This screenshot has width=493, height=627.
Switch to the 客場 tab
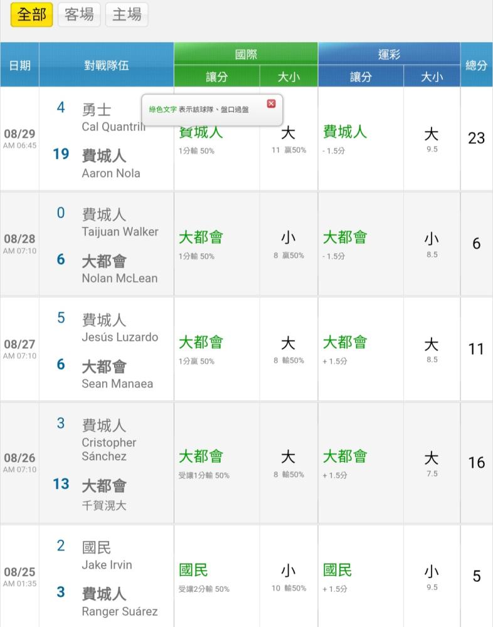(79, 14)
